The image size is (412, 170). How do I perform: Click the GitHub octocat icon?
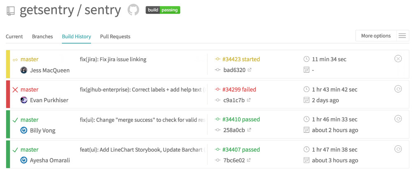pos(133,10)
